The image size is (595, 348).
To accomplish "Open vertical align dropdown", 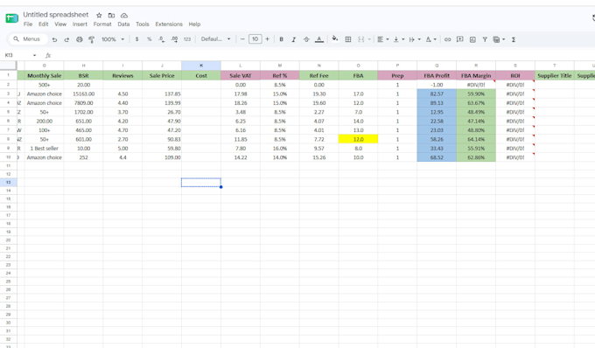I will click(x=398, y=39).
